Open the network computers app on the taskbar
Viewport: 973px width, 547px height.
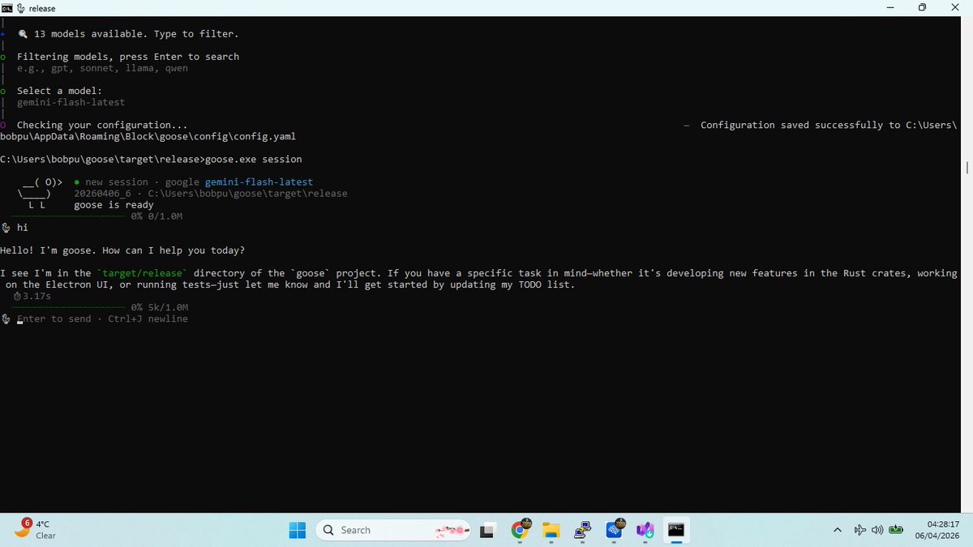[x=582, y=530]
